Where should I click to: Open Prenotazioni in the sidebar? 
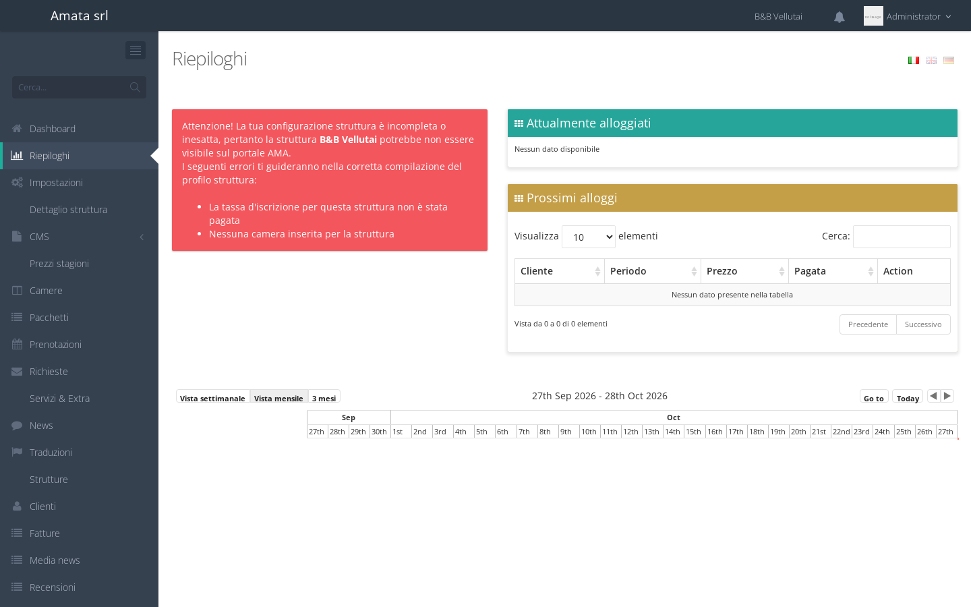point(80,345)
